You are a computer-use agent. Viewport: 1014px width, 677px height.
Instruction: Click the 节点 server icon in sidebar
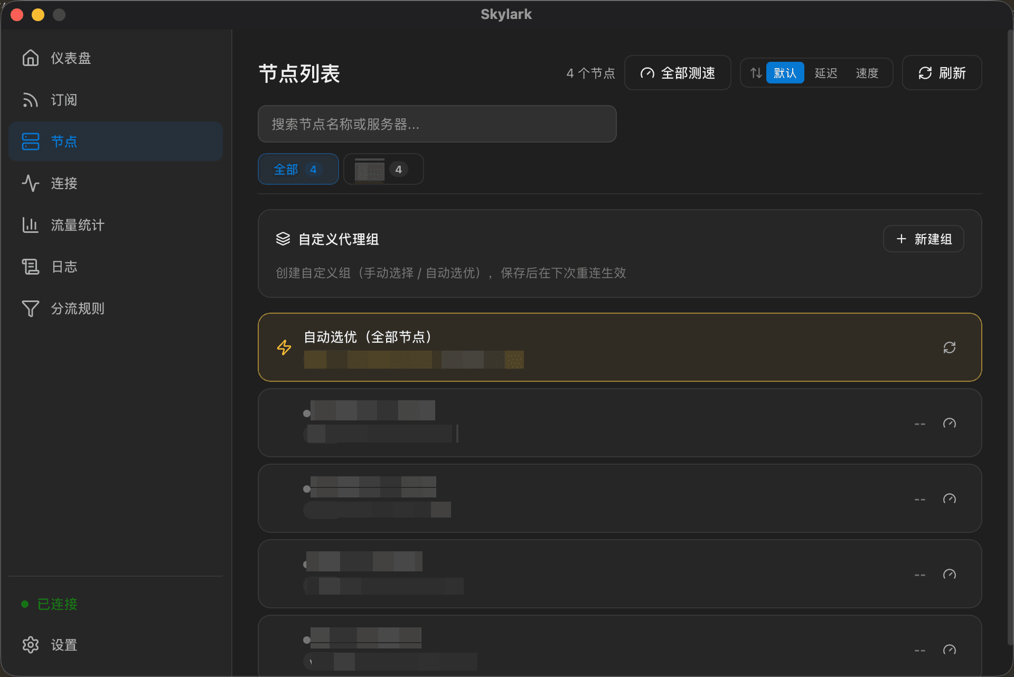coord(31,142)
